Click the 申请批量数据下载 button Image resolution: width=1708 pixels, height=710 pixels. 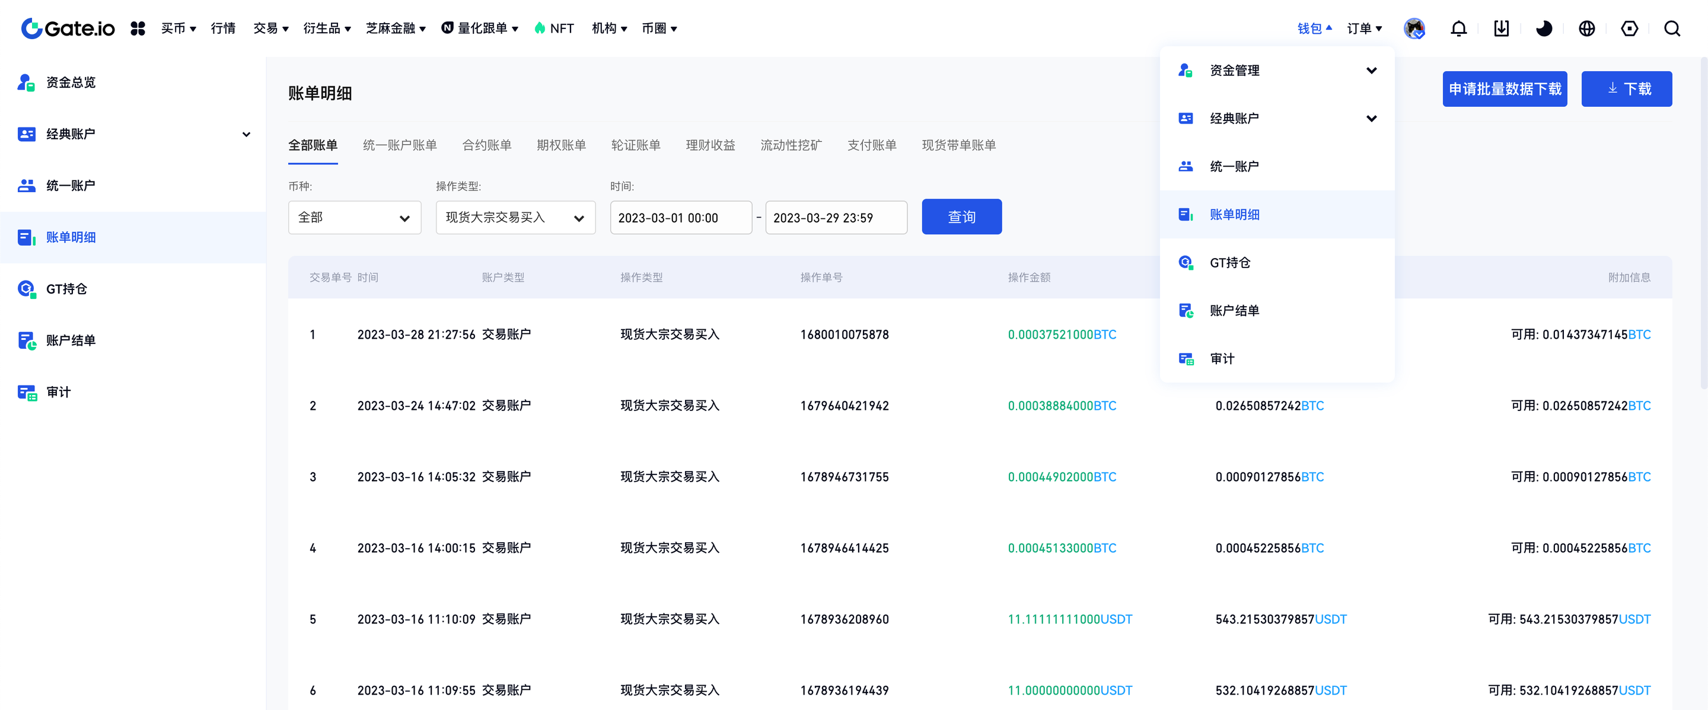[x=1504, y=89]
